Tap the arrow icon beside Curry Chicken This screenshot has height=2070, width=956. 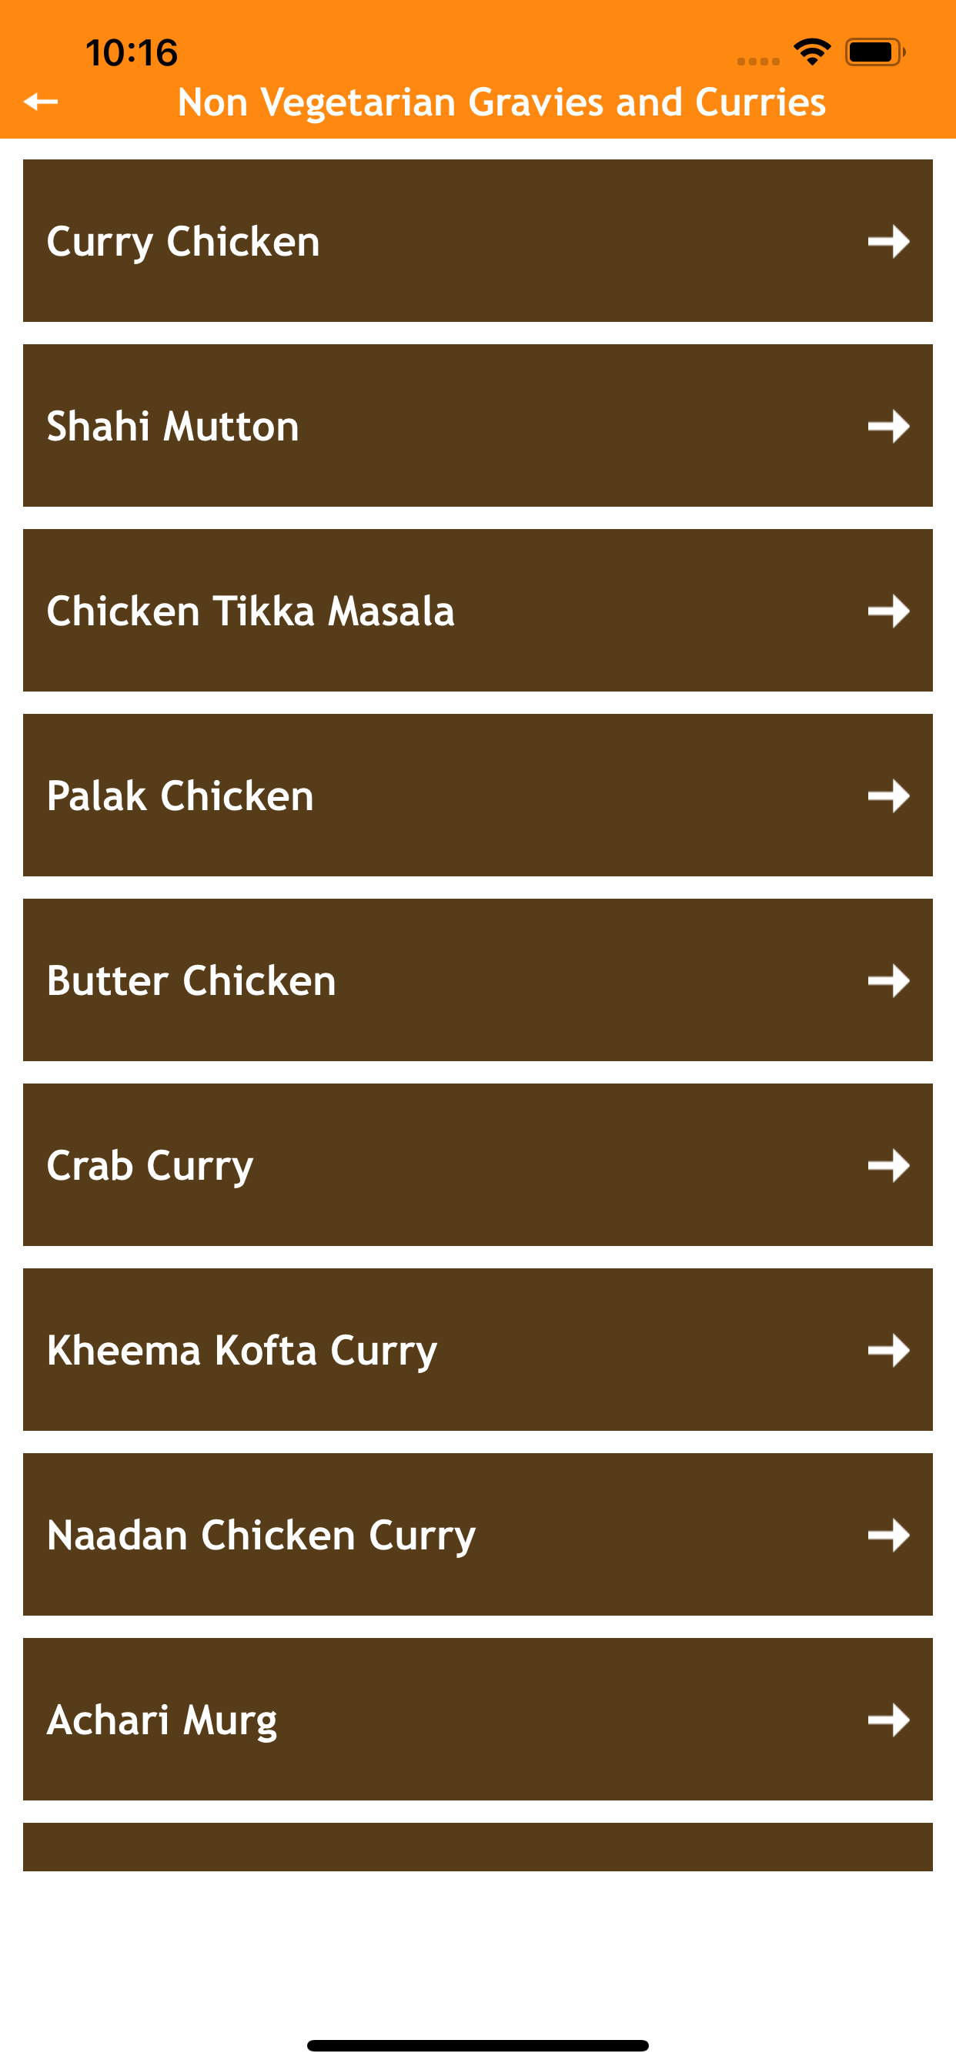(887, 241)
